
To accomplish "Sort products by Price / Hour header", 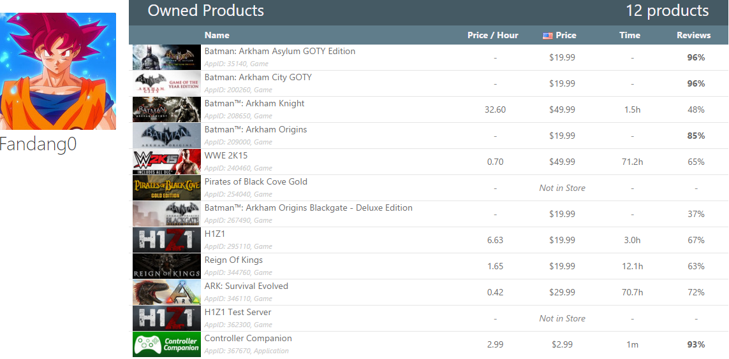I will tap(493, 35).
